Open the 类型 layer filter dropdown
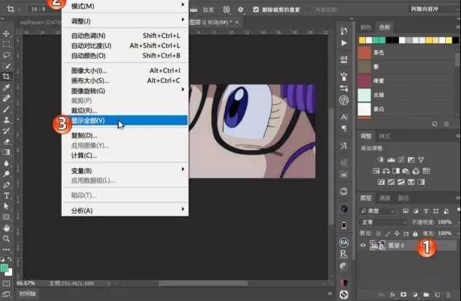 [377, 211]
